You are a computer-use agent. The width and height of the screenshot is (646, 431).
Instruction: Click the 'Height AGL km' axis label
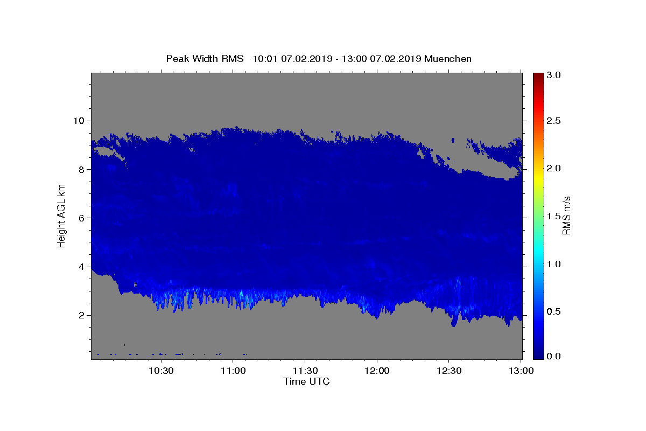(62, 215)
